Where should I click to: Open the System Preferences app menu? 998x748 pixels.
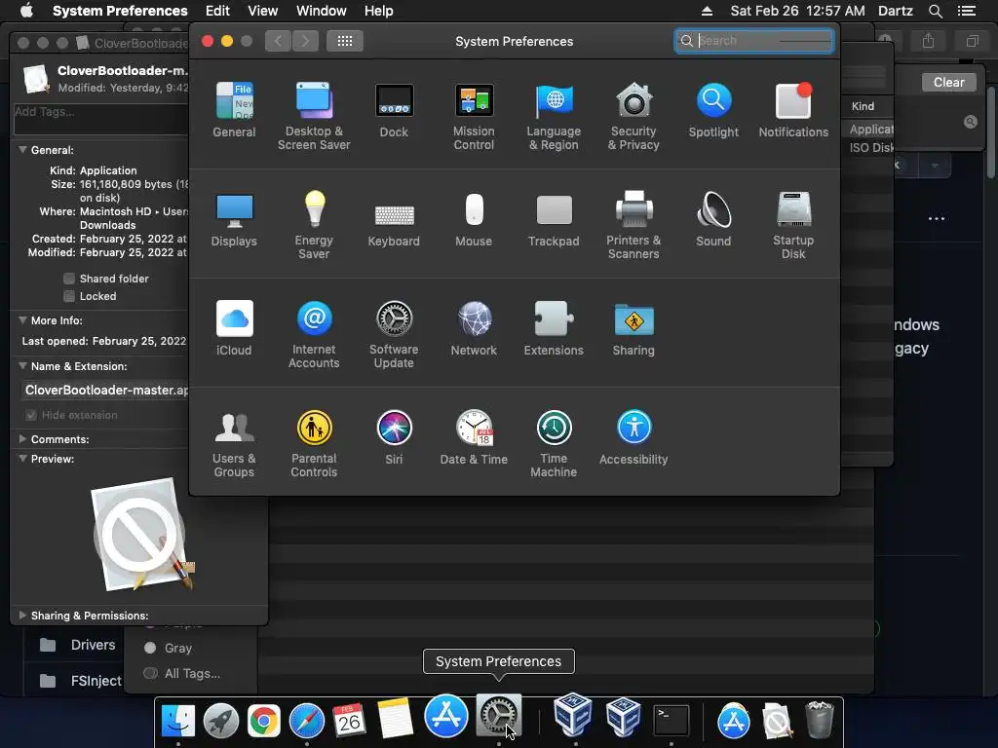[x=120, y=11]
